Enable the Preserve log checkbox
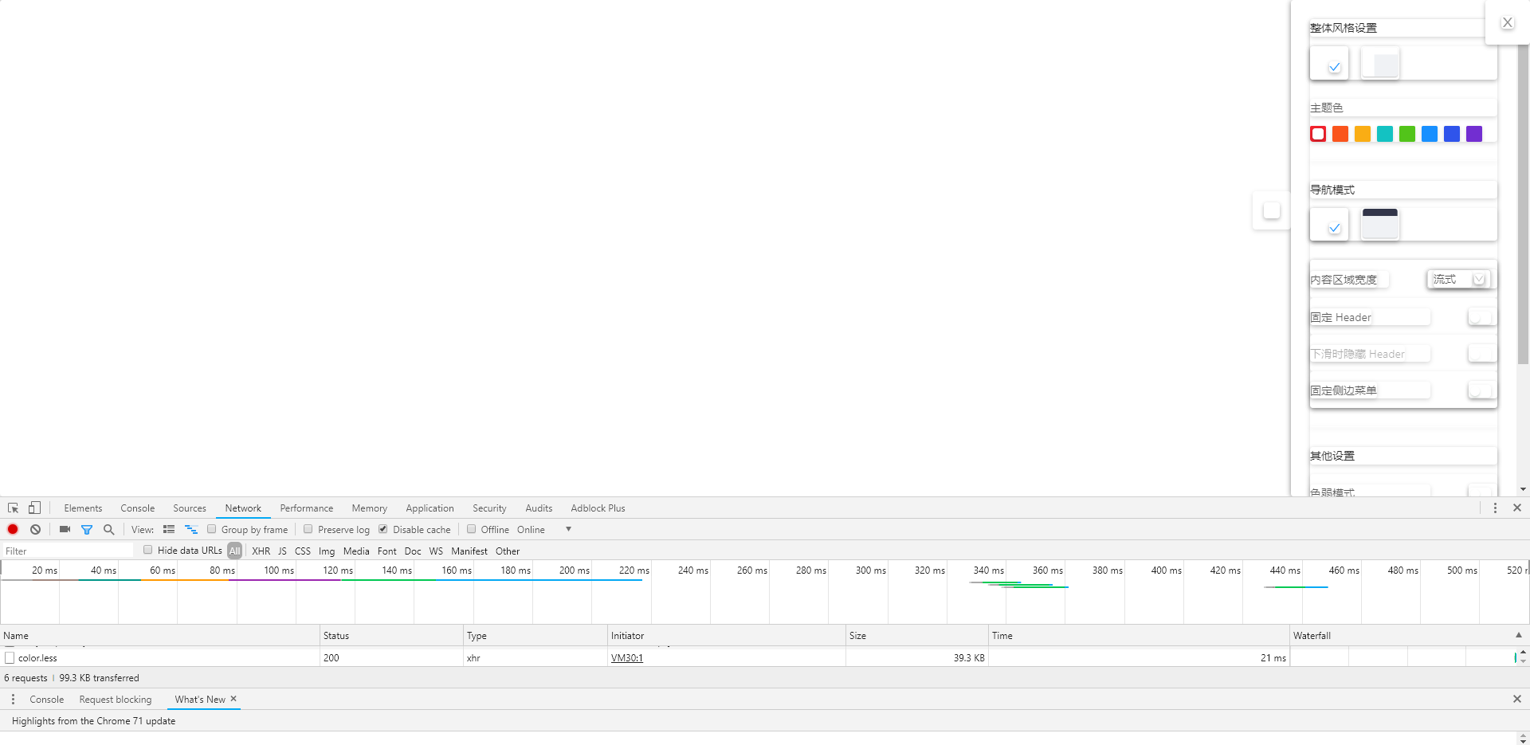Screen dimensions: 1530x745 point(308,529)
